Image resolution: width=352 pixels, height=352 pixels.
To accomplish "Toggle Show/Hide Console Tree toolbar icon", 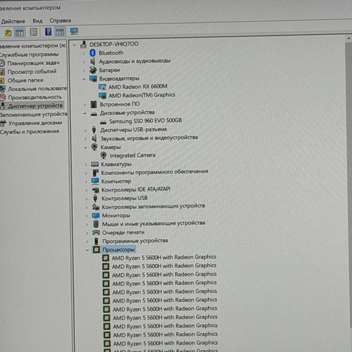I will [x=20, y=33].
